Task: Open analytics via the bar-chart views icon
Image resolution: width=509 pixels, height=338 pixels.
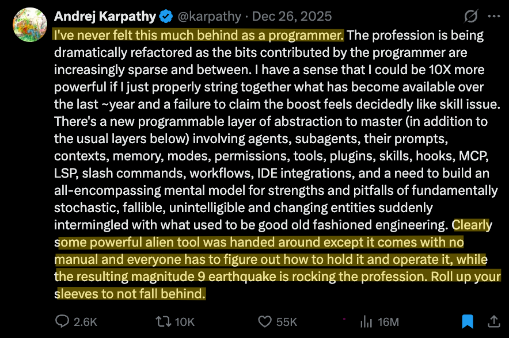Action: click(x=366, y=321)
